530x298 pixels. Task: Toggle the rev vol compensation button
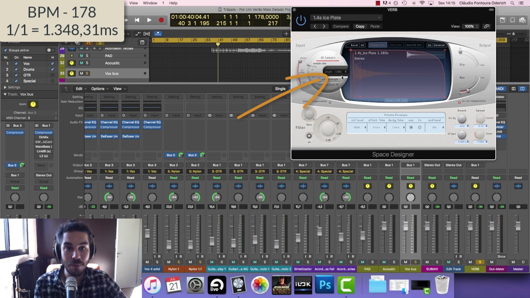[x=459, y=102]
